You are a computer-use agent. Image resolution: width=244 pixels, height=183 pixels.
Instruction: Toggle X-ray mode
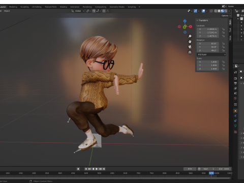click(211, 11)
